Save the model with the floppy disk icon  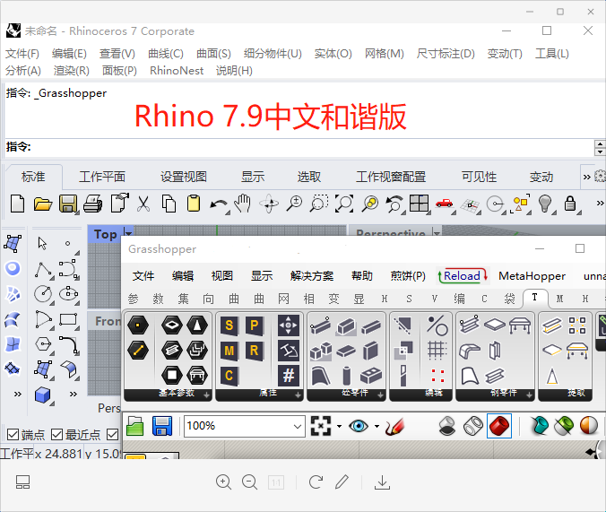click(x=67, y=204)
